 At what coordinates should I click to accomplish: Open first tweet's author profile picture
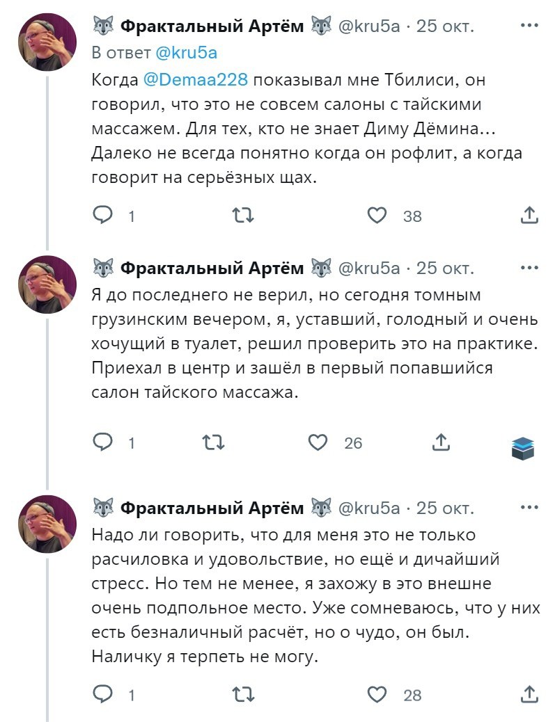47,42
